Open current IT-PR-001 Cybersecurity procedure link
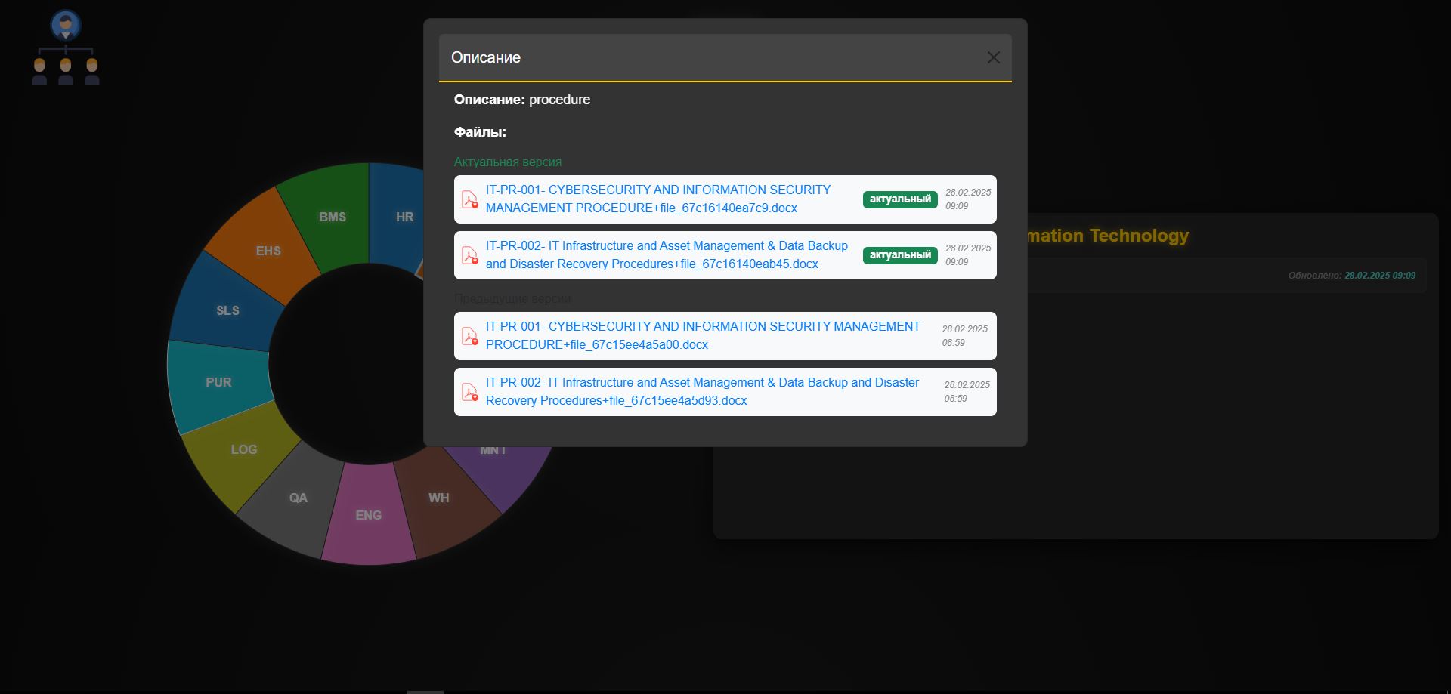Image resolution: width=1451 pixels, height=694 pixels. (658, 199)
